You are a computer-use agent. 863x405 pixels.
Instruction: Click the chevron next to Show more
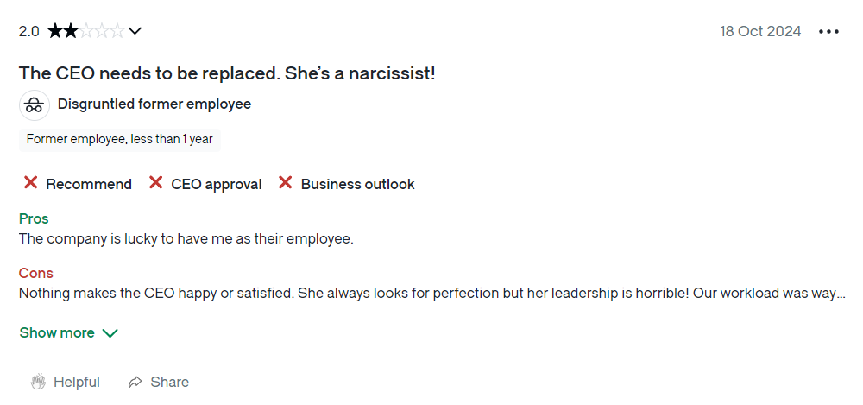pyautogui.click(x=110, y=333)
